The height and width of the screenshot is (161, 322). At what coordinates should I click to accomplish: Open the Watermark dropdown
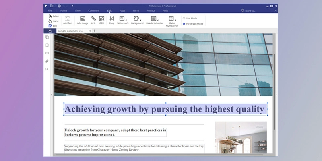coord(123,20)
